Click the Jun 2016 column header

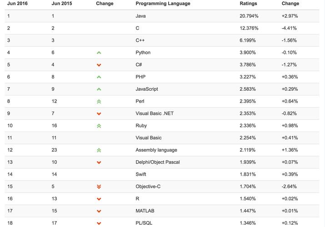coord(17,4)
